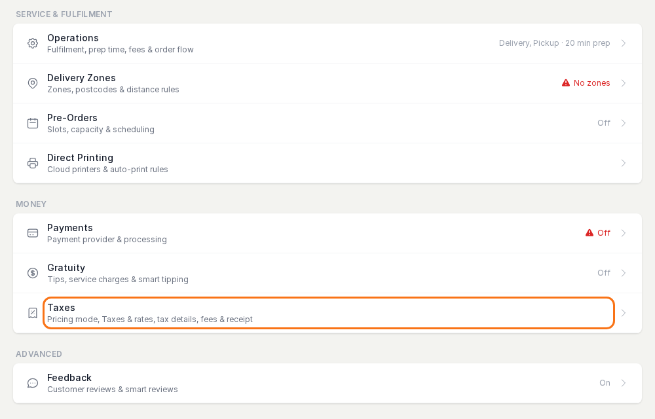Image resolution: width=655 pixels, height=419 pixels.
Task: Open Gratuity settings title
Action: (66, 268)
